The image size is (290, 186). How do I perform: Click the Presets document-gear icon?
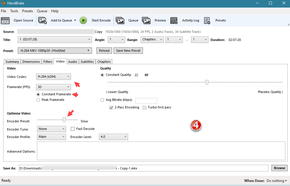tap(207, 20)
